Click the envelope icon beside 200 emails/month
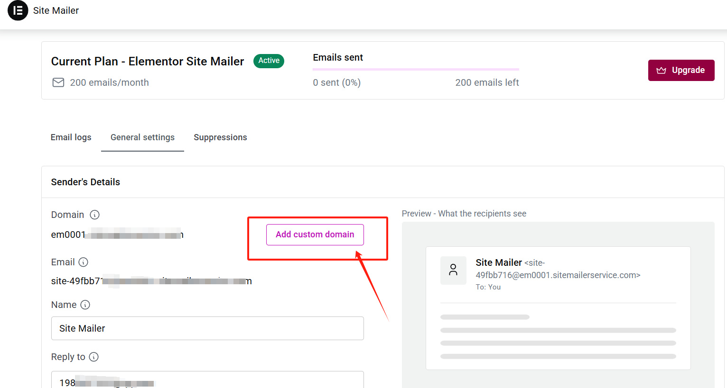The width and height of the screenshot is (727, 388). (58, 82)
